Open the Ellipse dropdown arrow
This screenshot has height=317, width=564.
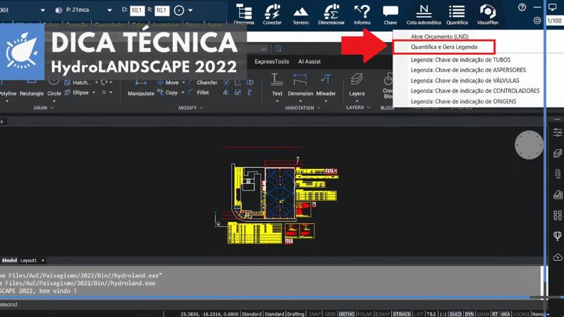(94, 92)
